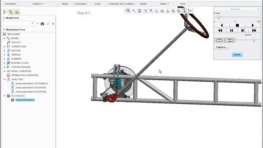Click the Frame slider handle
The image size is (263, 148).
(218, 17)
